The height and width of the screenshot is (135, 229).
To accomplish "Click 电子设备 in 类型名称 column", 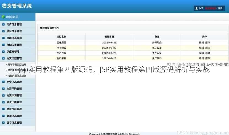I will coord(62,48).
